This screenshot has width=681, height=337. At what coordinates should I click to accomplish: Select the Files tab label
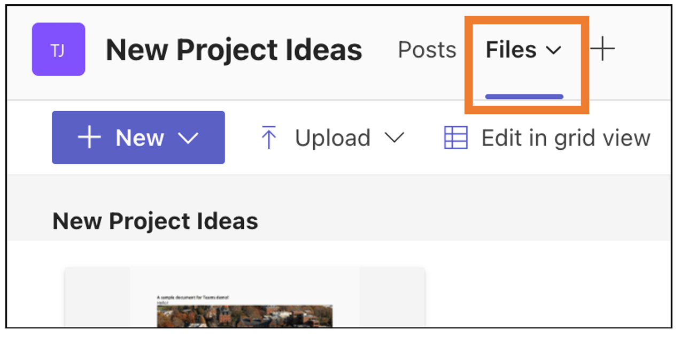[510, 50]
